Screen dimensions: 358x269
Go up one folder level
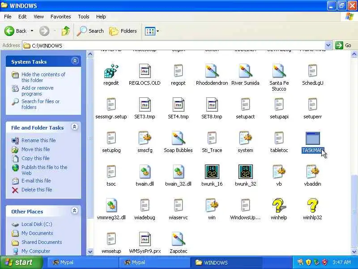point(66,31)
